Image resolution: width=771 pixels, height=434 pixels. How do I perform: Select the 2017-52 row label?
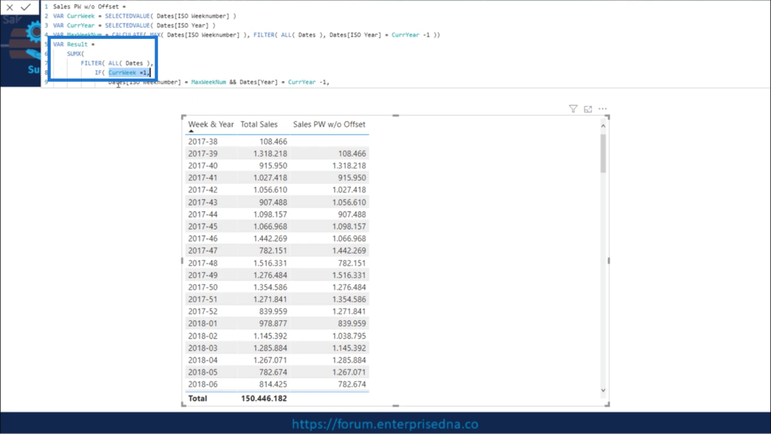[203, 311]
